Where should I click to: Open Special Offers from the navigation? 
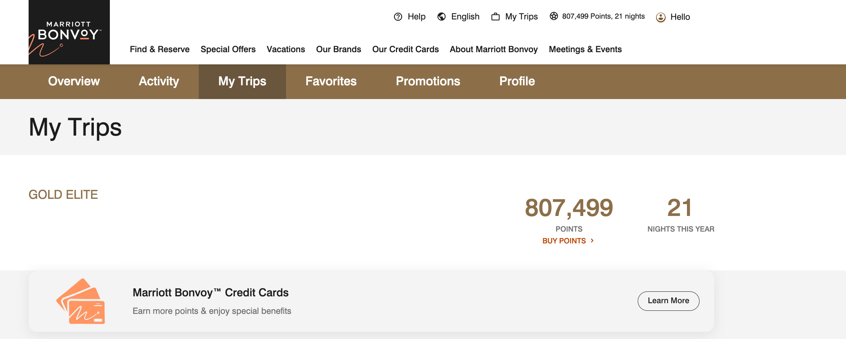point(228,49)
